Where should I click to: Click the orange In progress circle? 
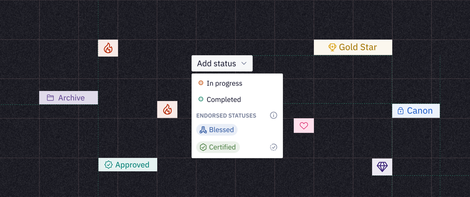[201, 83]
